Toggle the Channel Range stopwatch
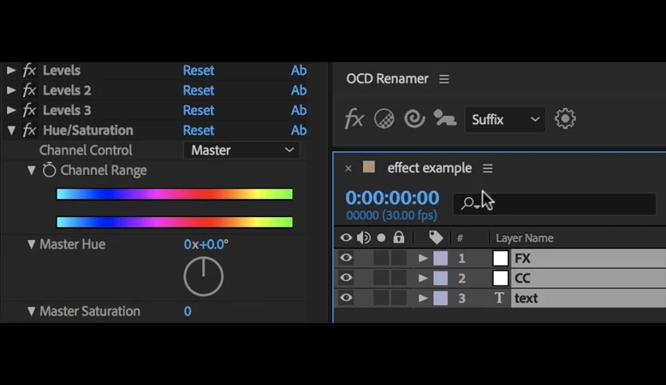The height and width of the screenshot is (385, 666). (49, 170)
